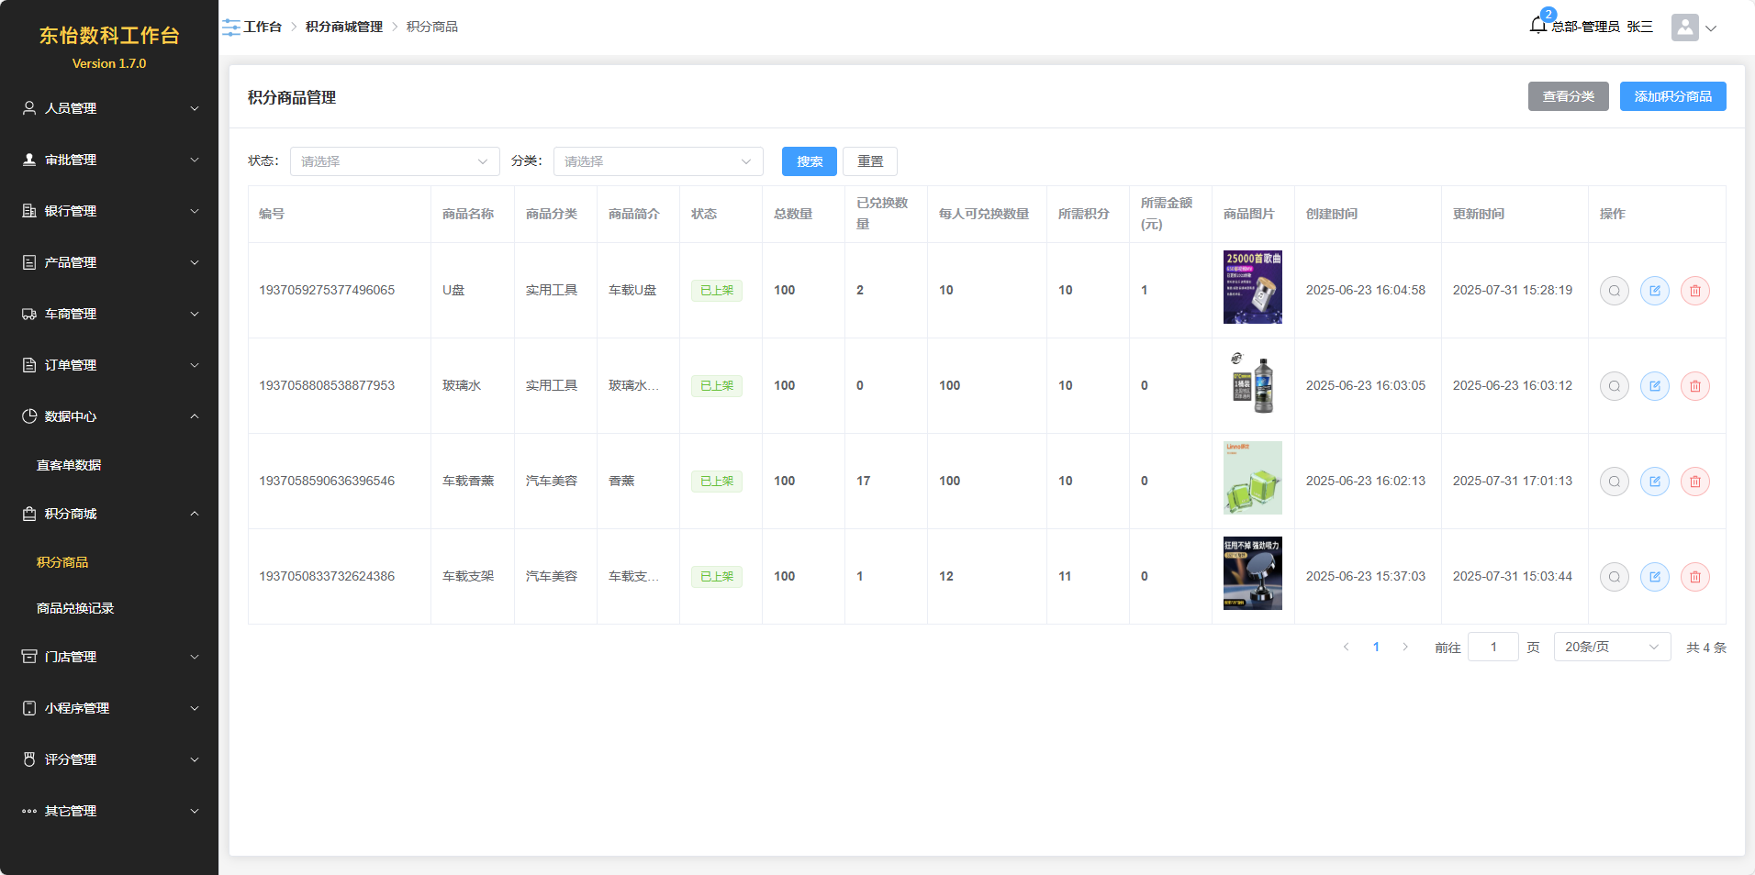
Task: Click the sidebar collapse icon beside 工作台
Action: pos(231,28)
